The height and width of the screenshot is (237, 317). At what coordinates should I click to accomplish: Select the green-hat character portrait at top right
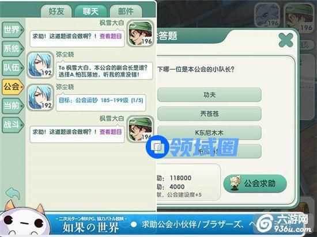[299, 16]
